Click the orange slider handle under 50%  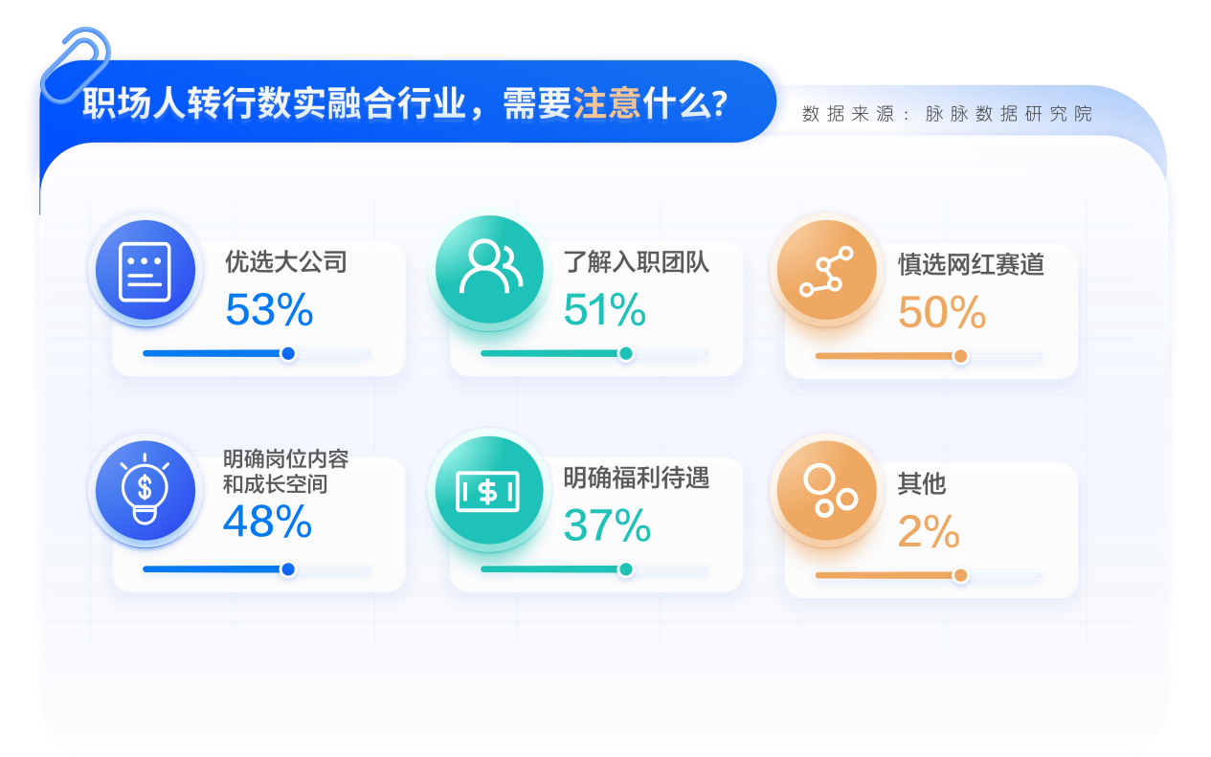tap(960, 356)
